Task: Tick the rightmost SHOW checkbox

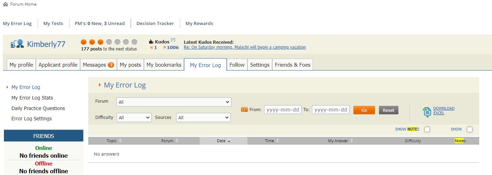Action: click(x=470, y=129)
